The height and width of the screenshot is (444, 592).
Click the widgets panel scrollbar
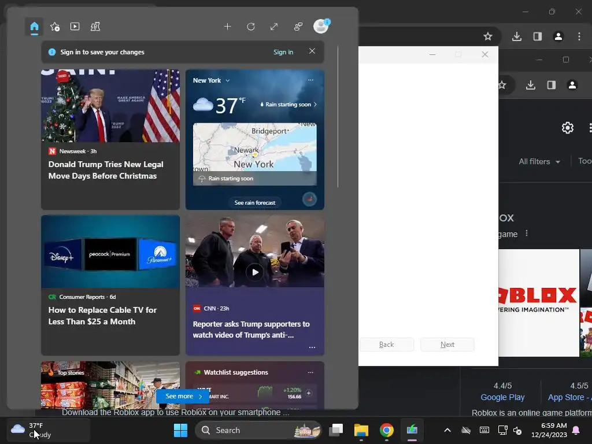(338, 117)
